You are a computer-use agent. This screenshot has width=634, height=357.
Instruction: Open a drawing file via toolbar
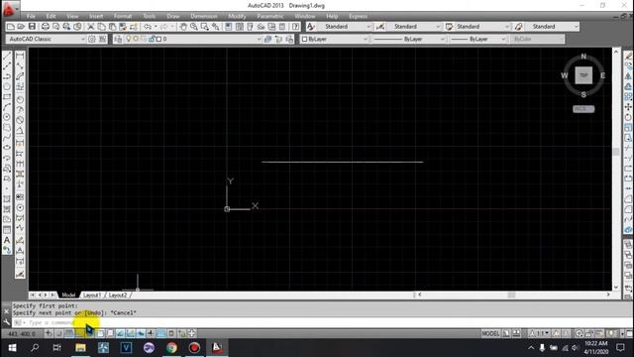21,27
